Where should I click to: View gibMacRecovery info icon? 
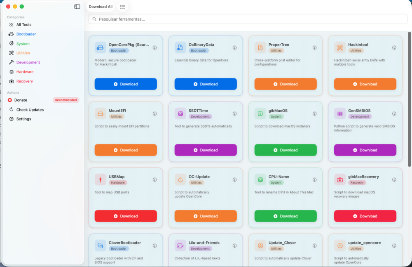(394, 180)
